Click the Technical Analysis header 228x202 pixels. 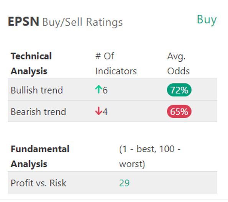tap(31, 64)
